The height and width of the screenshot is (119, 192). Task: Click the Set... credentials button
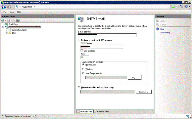click(135, 78)
